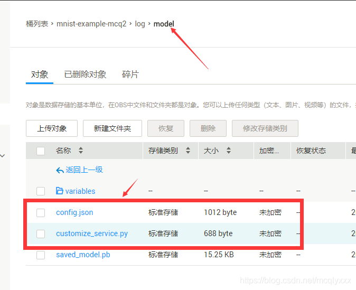The height and width of the screenshot is (290, 356).
Task: Toggle the select-all checkbox in header
Action: [41, 151]
